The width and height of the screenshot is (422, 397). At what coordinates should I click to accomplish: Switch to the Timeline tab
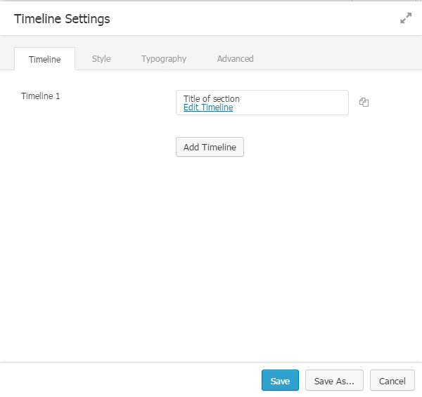[x=44, y=59]
